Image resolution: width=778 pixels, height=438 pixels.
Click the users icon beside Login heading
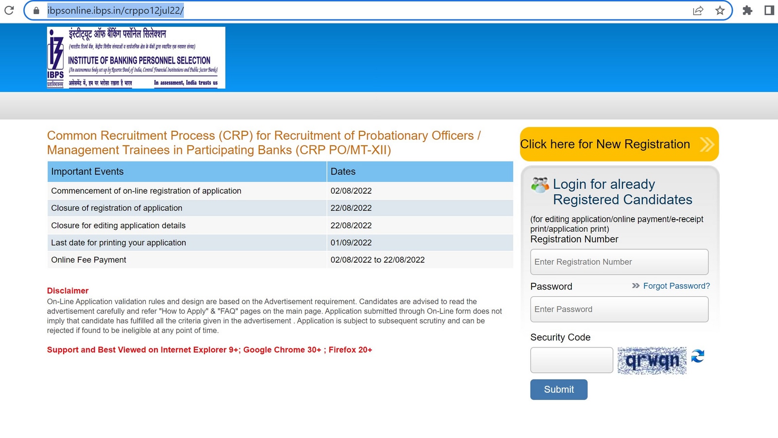click(540, 185)
